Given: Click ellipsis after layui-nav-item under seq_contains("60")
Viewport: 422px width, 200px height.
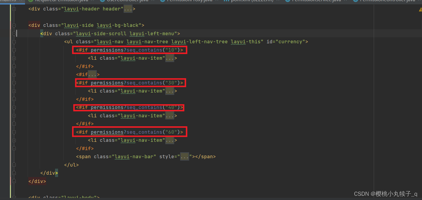Looking at the screenshot, I should coord(170,140).
